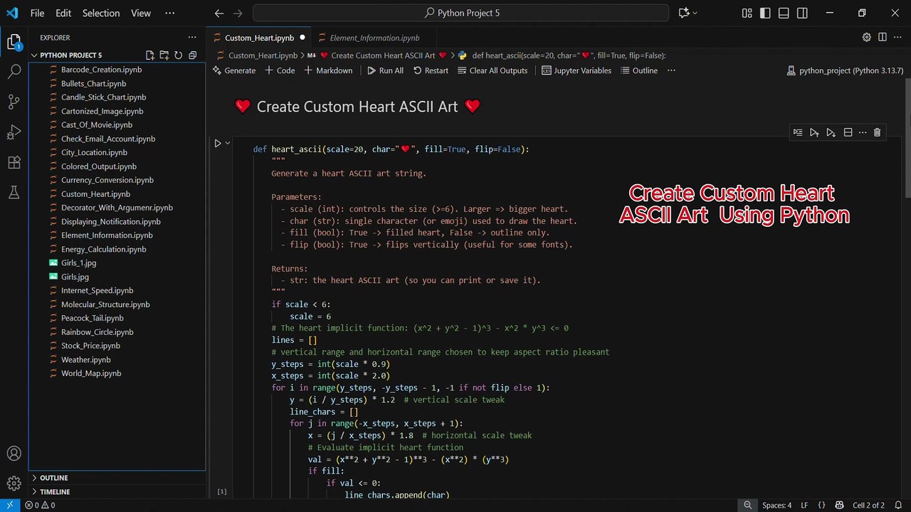Viewport: 911px width, 512px height.
Task: Go forward using navigation arrow
Action: point(238,13)
